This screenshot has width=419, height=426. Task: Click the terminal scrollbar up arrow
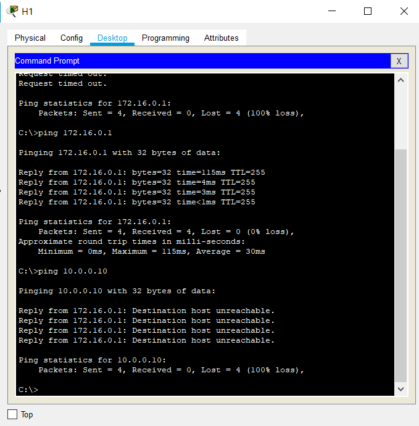click(x=400, y=80)
